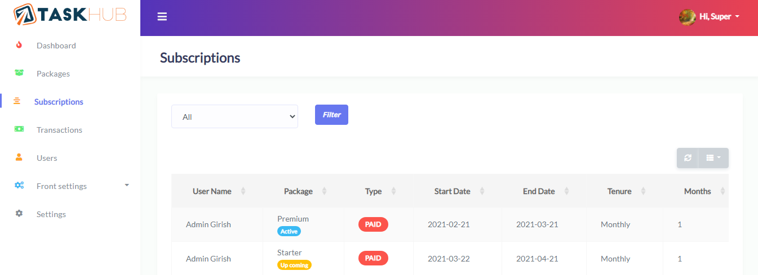758x275 pixels.
Task: Refresh the subscriptions table
Action: 688,158
